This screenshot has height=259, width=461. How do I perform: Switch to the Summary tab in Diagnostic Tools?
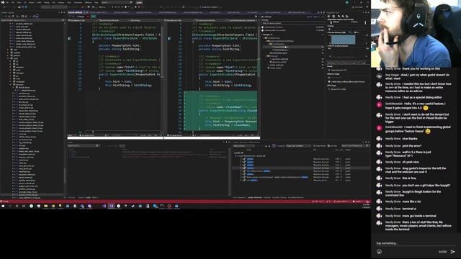tap(331, 63)
